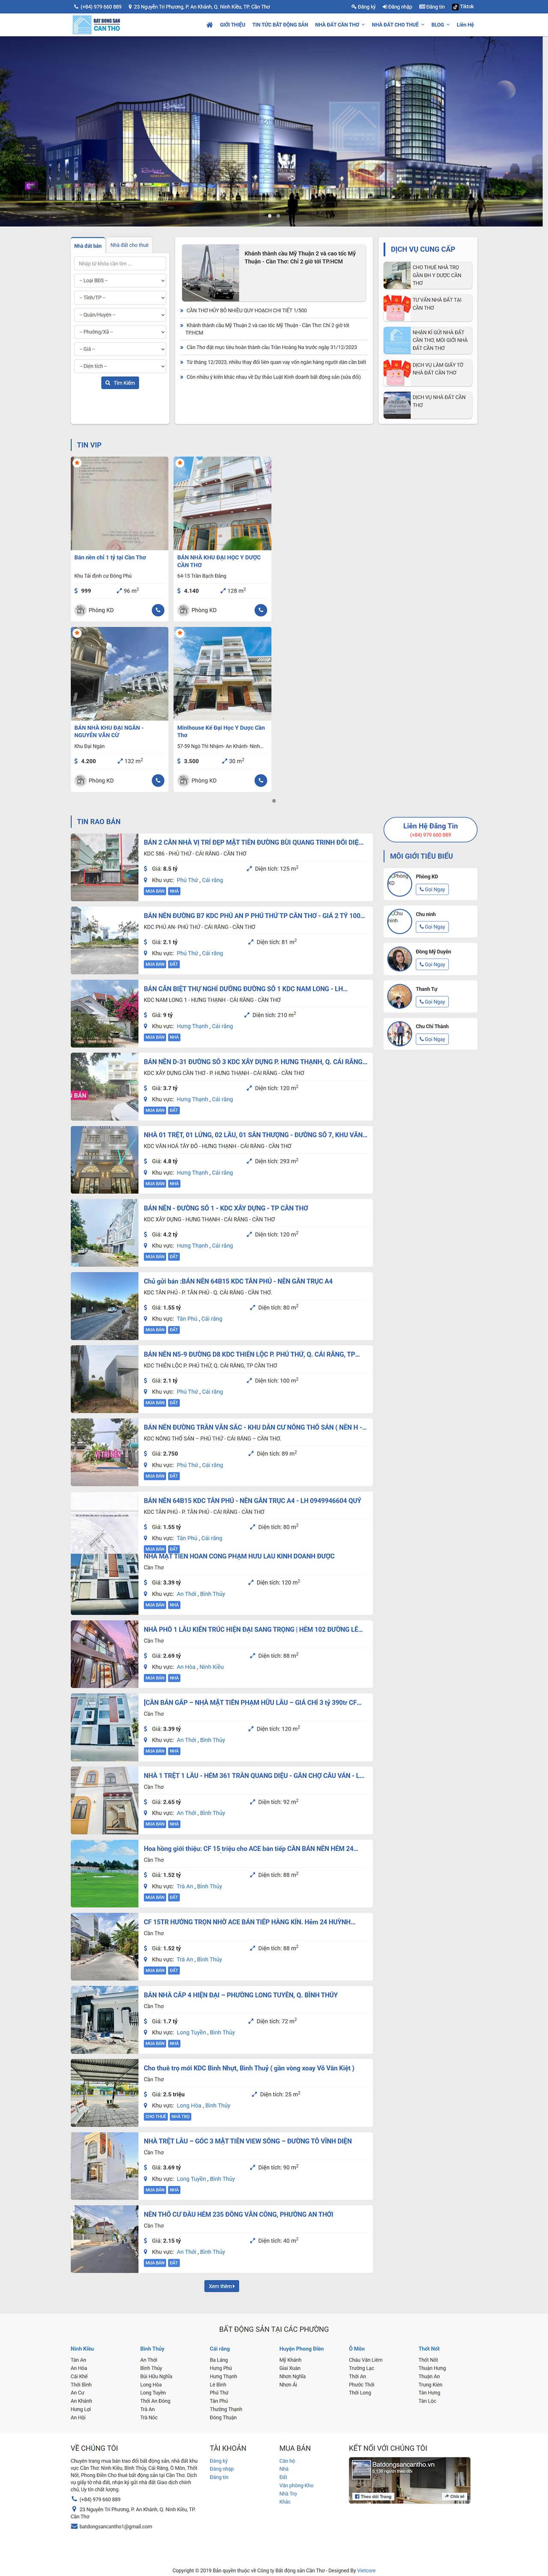This screenshot has height=2576, width=548.
Task: Open 'TIN TỨC BẤT ĐỘNG SẢN' nav item
Action: click(x=280, y=25)
